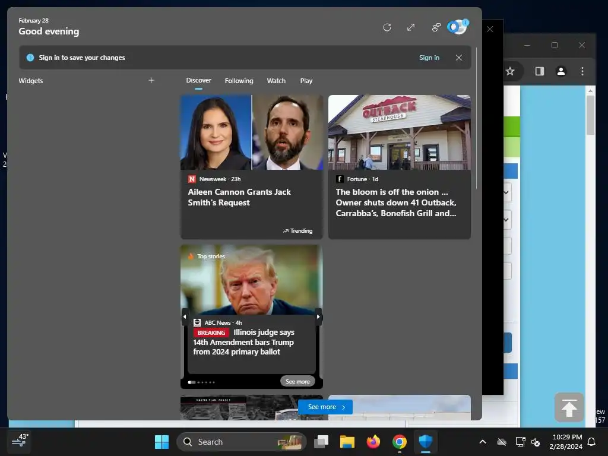The height and width of the screenshot is (456, 608).
Task: Open notifications bell on taskbar
Action: [592, 442]
